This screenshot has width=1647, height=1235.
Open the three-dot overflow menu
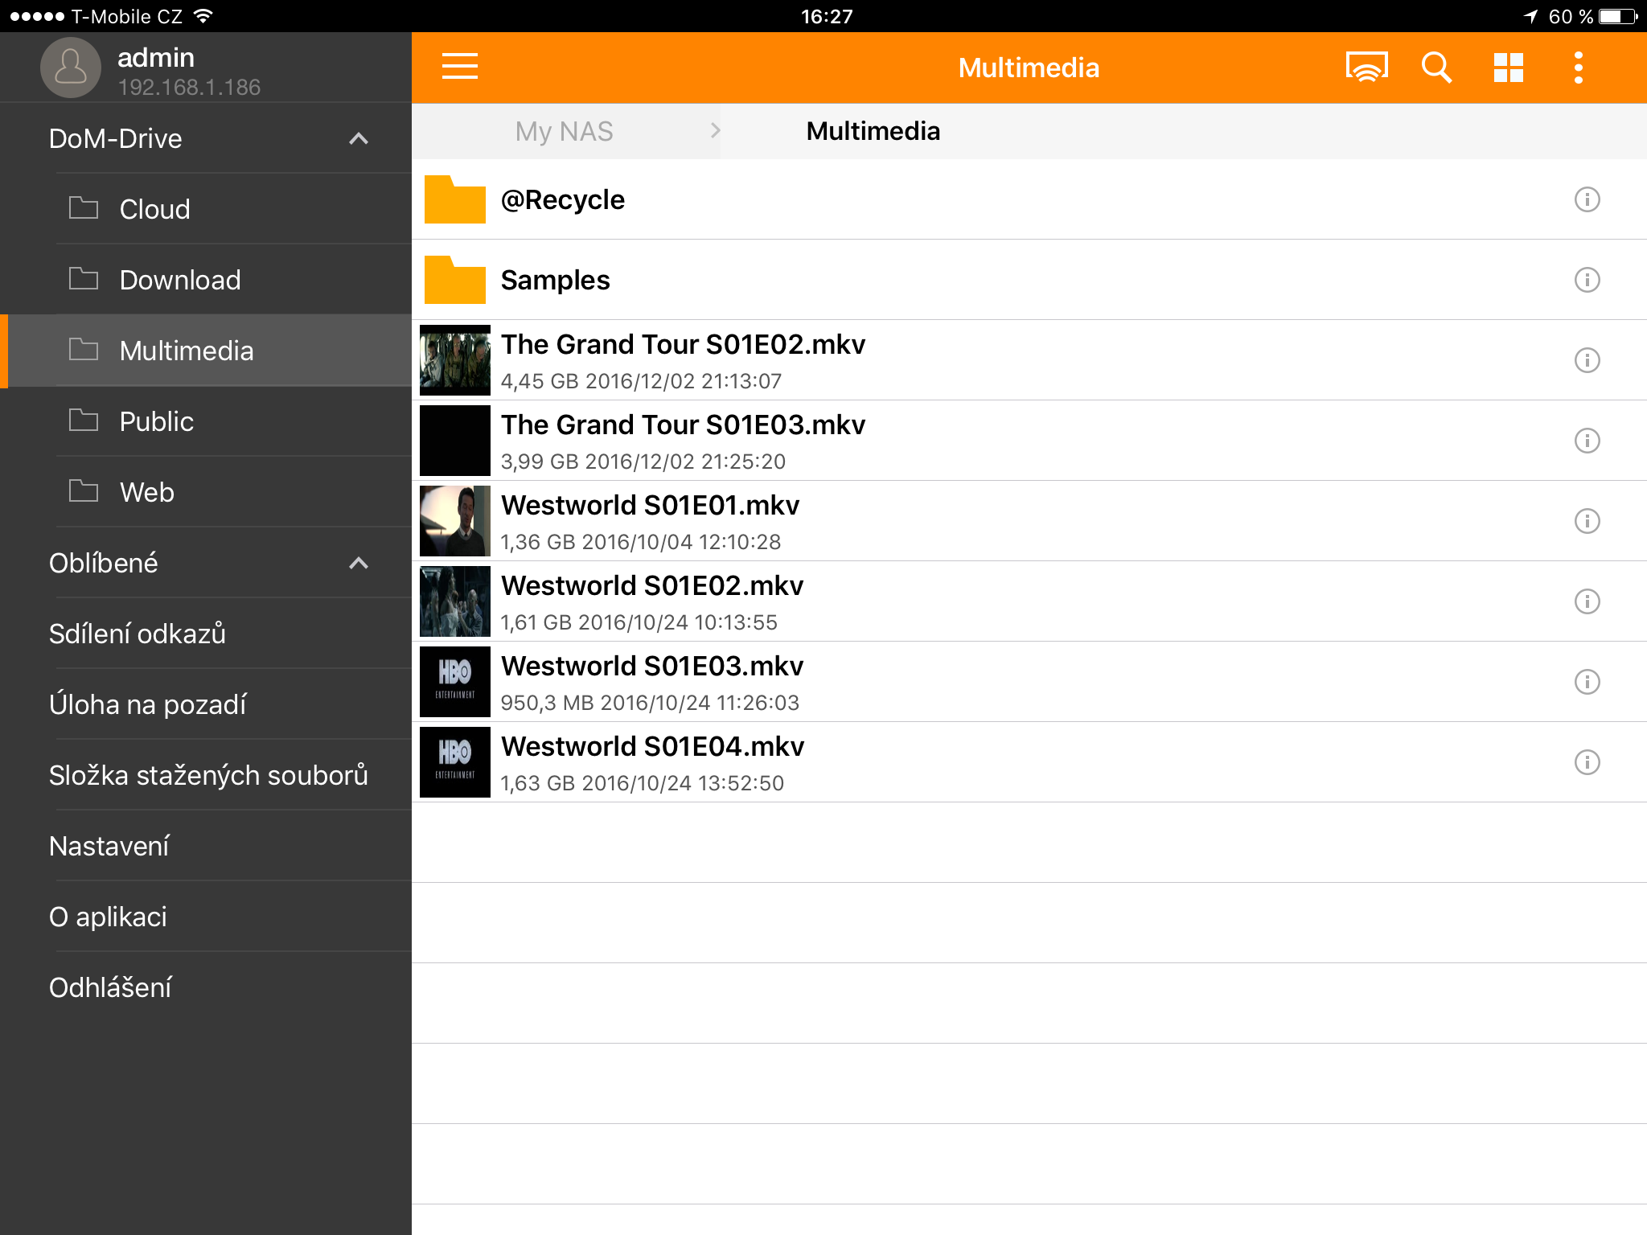click(x=1578, y=68)
